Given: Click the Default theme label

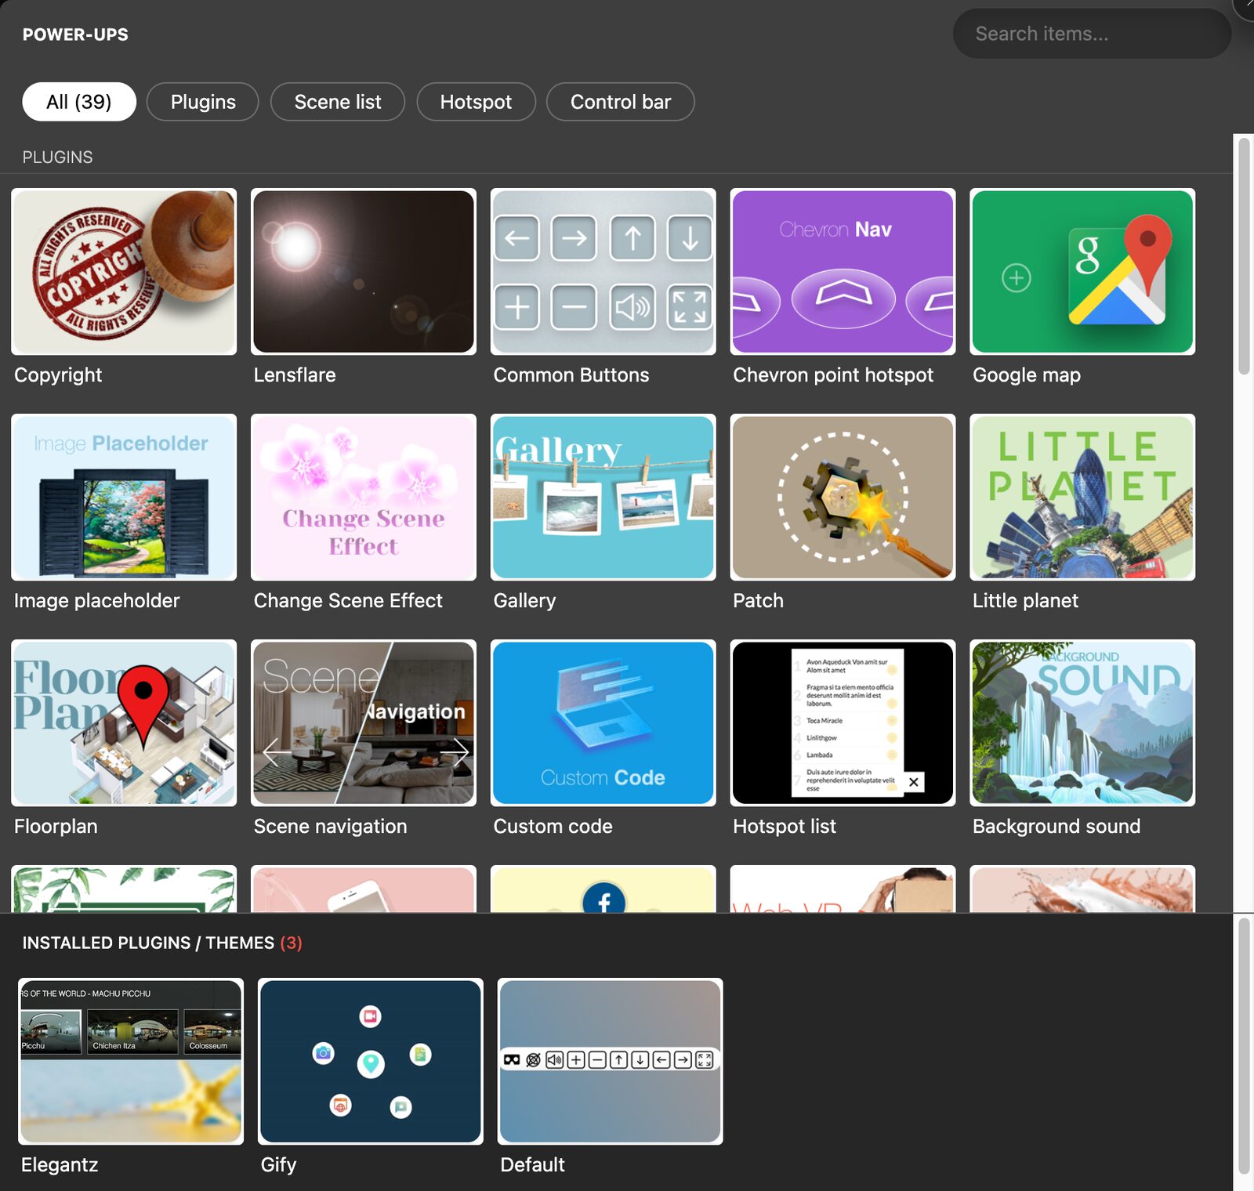Looking at the screenshot, I should pyautogui.click(x=532, y=1165).
